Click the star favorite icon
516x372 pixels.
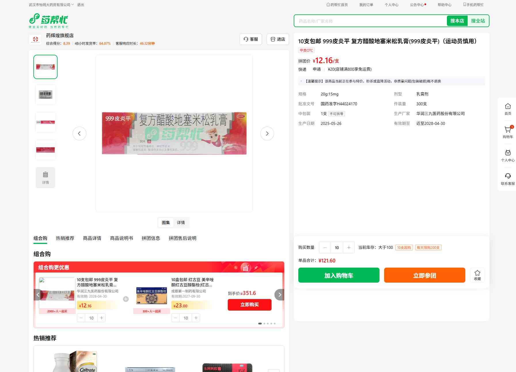tap(477, 273)
